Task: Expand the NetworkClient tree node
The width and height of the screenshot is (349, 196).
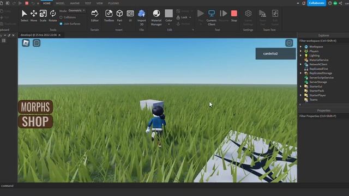Action: pos(300,64)
